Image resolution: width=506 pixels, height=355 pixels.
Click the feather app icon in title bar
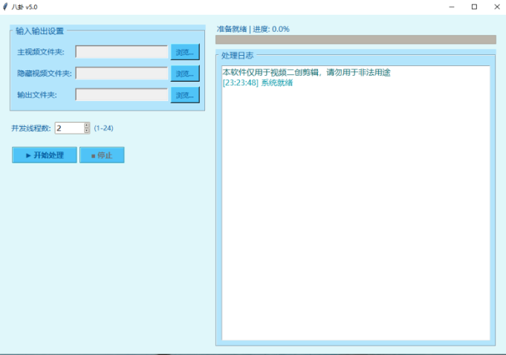pos(6,7)
